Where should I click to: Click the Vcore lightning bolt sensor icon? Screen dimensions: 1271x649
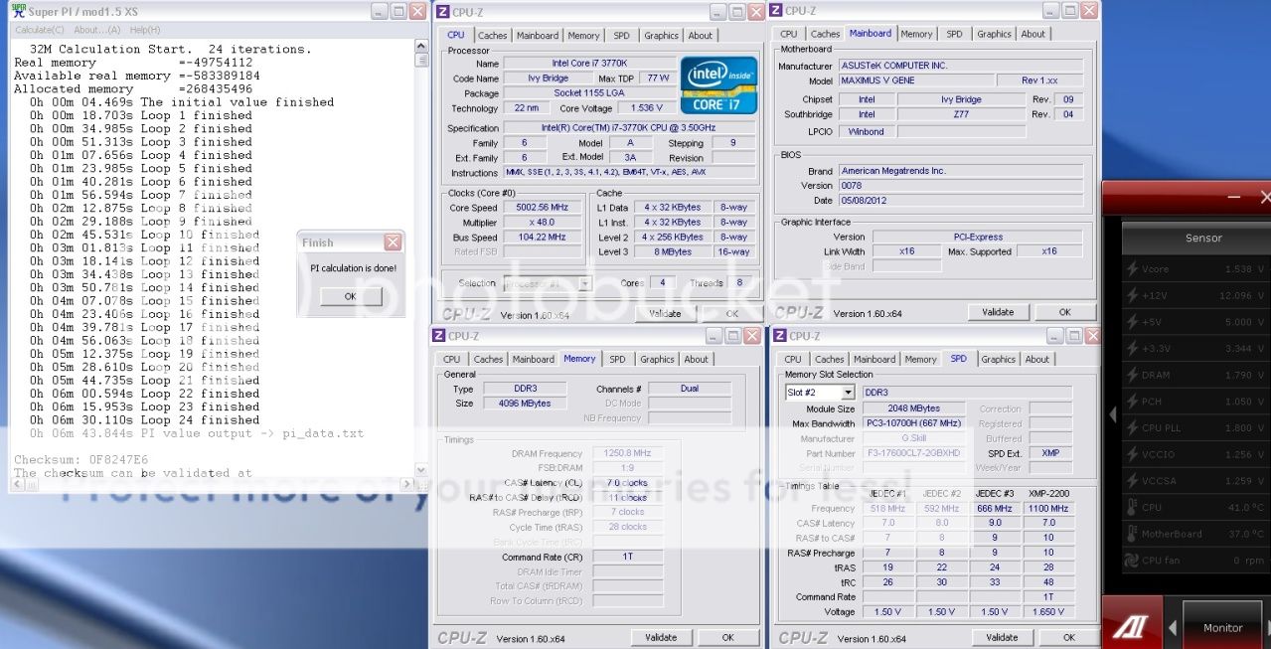click(x=1131, y=269)
